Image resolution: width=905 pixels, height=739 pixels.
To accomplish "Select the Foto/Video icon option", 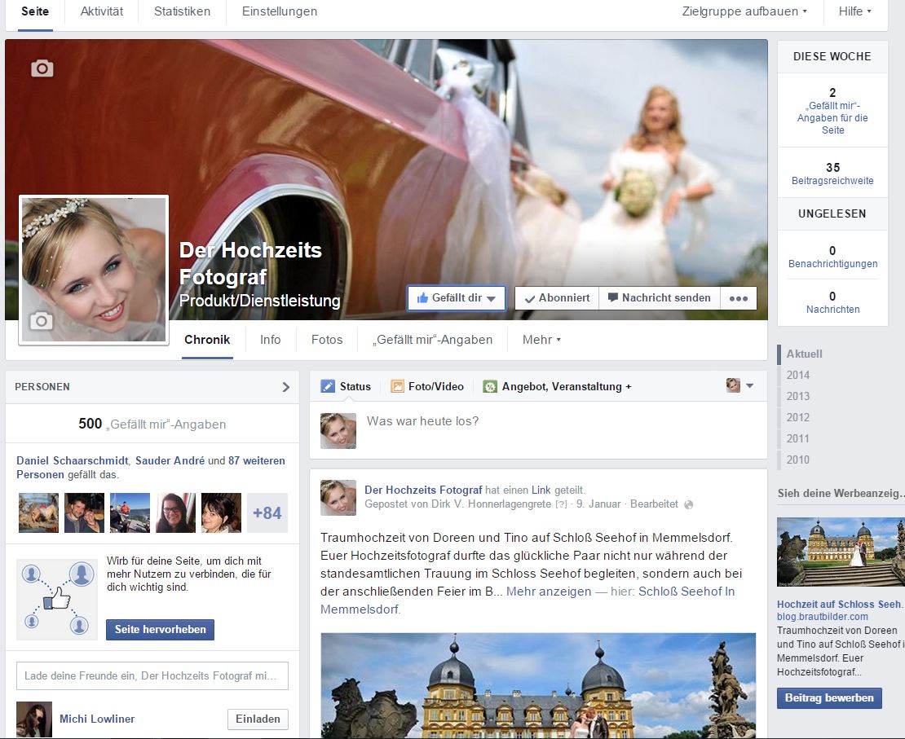I will click(398, 386).
